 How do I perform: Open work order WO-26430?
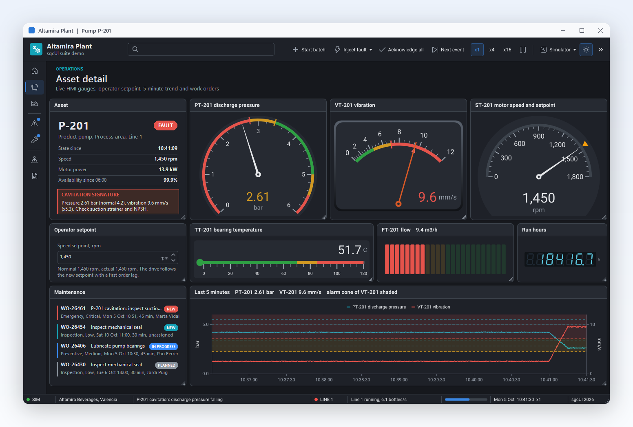(118, 368)
